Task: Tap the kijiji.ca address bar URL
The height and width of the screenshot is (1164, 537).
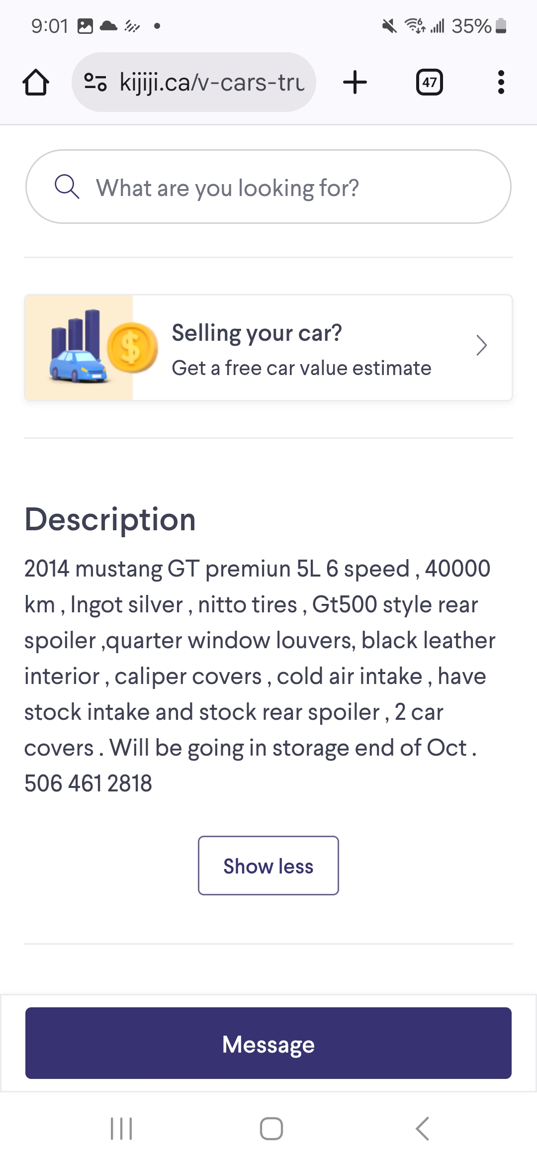Action: click(x=212, y=82)
